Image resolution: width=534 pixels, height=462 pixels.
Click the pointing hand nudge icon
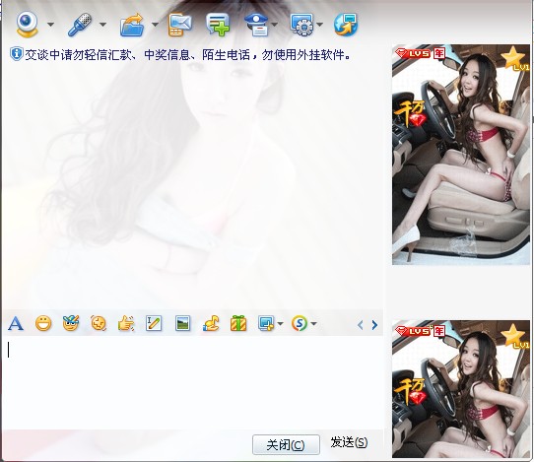click(126, 323)
